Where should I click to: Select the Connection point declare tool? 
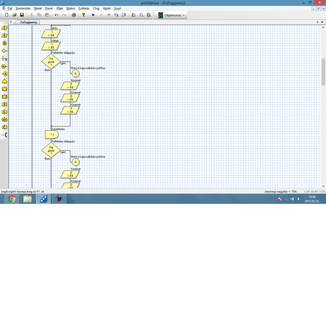[4, 66]
